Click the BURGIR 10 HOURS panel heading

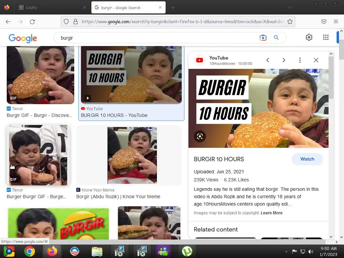click(219, 159)
